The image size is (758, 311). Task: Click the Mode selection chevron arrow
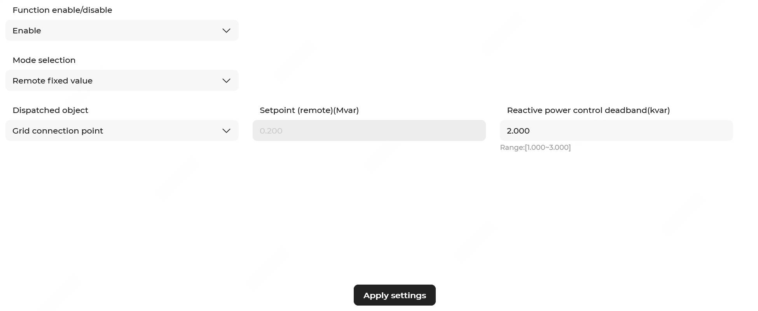(x=226, y=81)
